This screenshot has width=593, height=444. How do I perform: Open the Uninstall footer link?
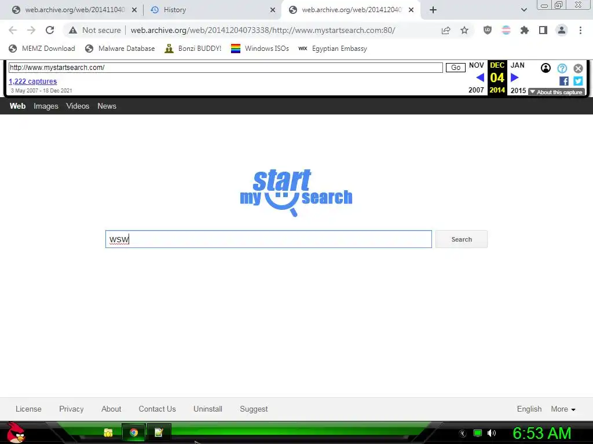[208, 409]
